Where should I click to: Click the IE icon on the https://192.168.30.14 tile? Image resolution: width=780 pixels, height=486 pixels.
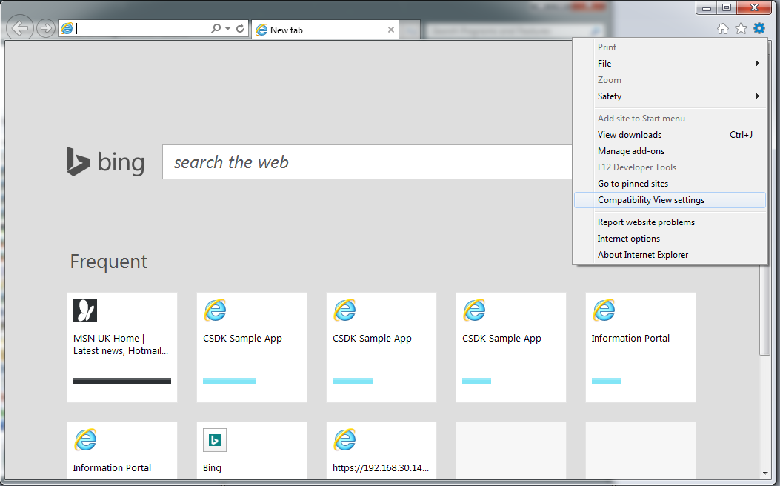pos(344,440)
